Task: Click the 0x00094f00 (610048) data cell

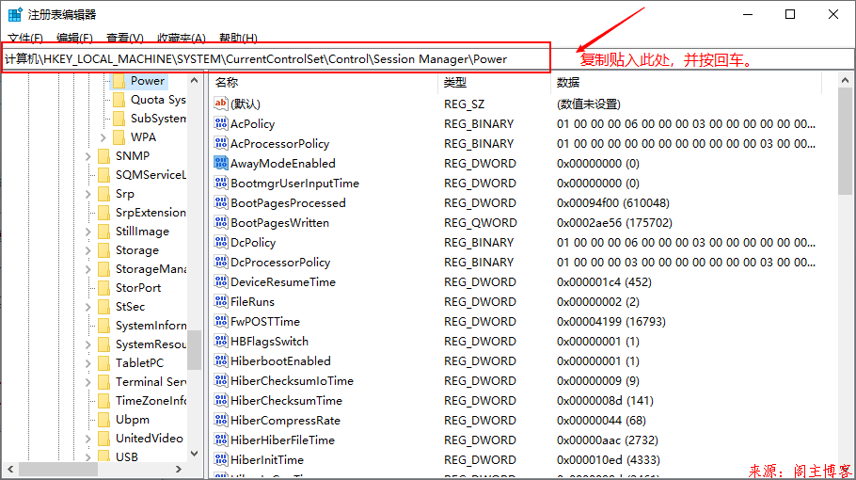Action: (x=613, y=203)
